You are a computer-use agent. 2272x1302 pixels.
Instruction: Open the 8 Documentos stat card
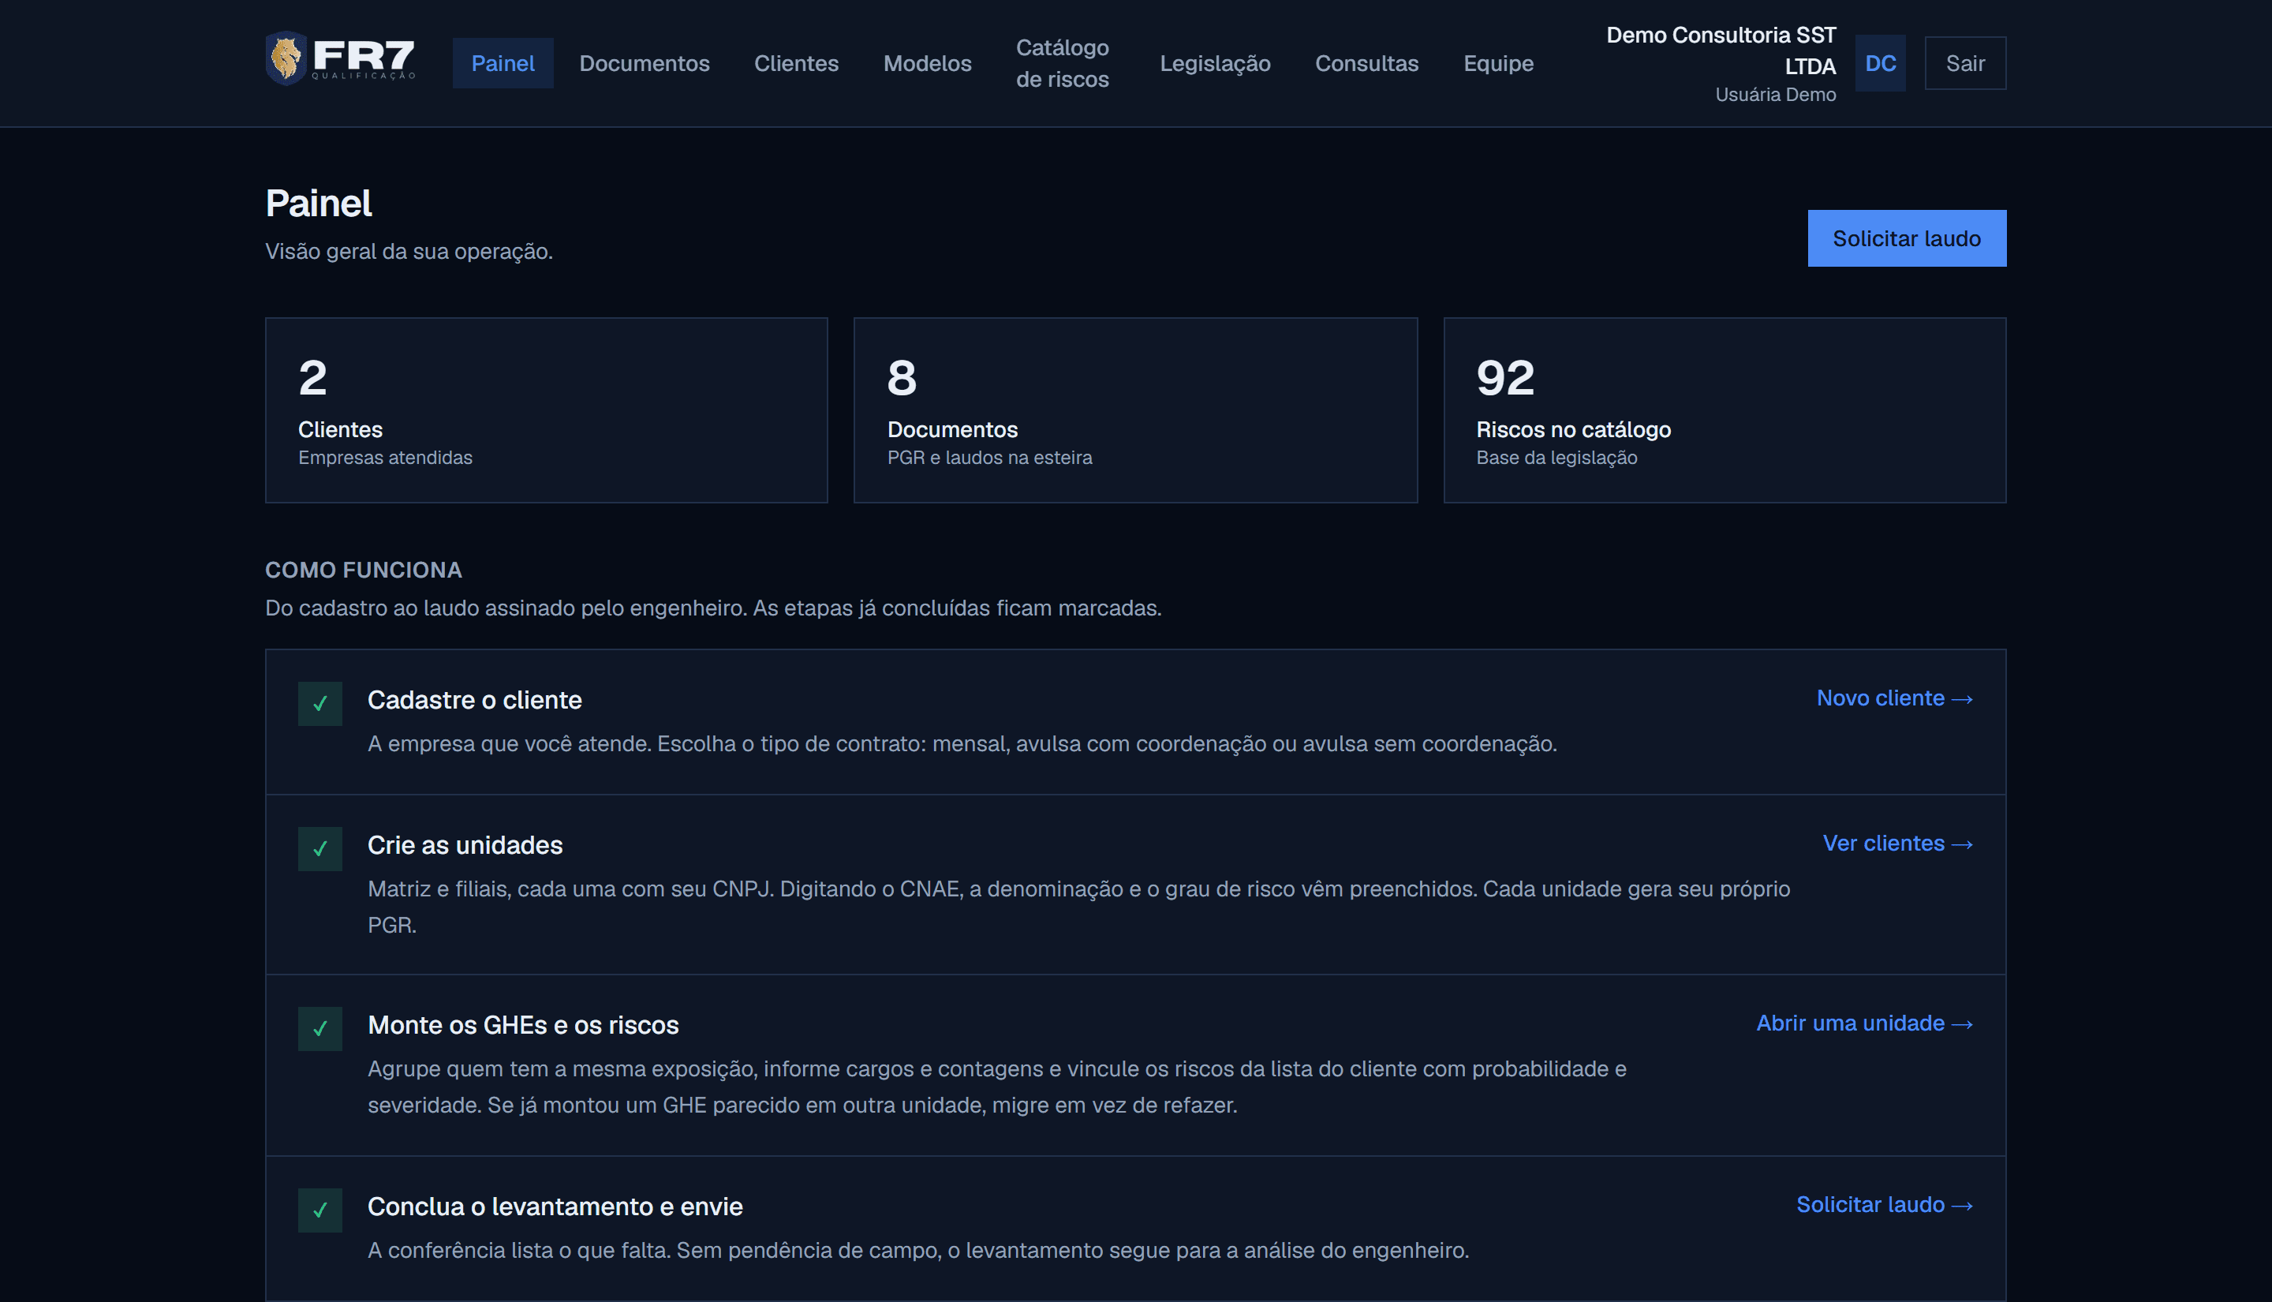point(1135,410)
